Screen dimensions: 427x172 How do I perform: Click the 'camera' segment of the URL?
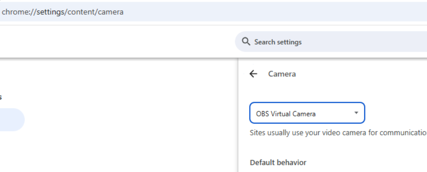pyautogui.click(x=111, y=12)
